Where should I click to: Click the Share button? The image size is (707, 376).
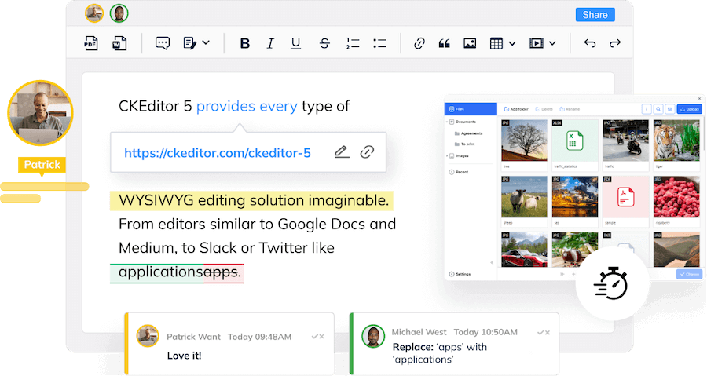595,15
